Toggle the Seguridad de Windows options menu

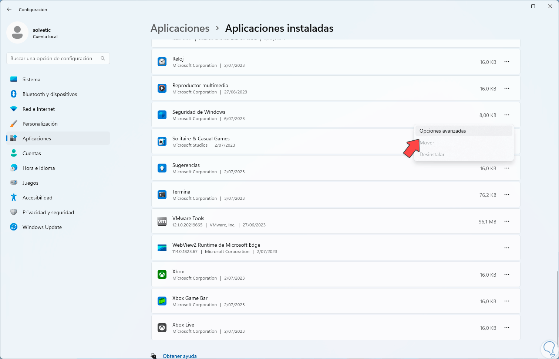pos(507,115)
